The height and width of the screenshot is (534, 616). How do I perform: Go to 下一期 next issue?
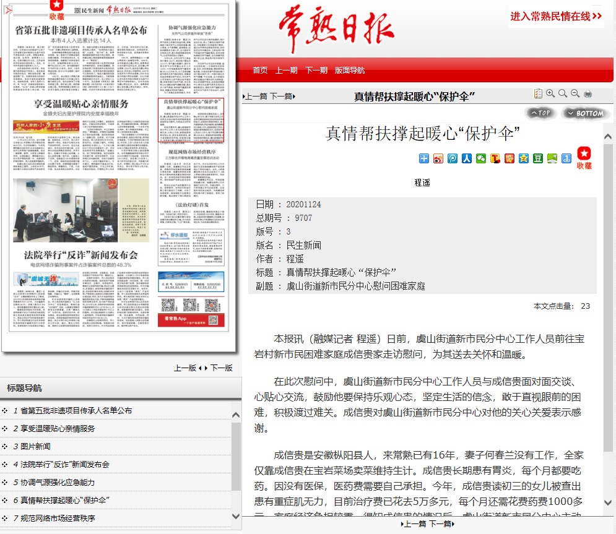[x=316, y=71]
